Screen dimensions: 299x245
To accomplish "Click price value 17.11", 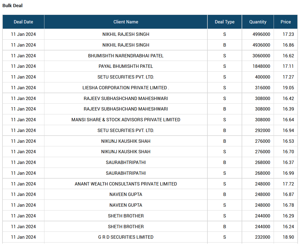I will tap(288, 66).
